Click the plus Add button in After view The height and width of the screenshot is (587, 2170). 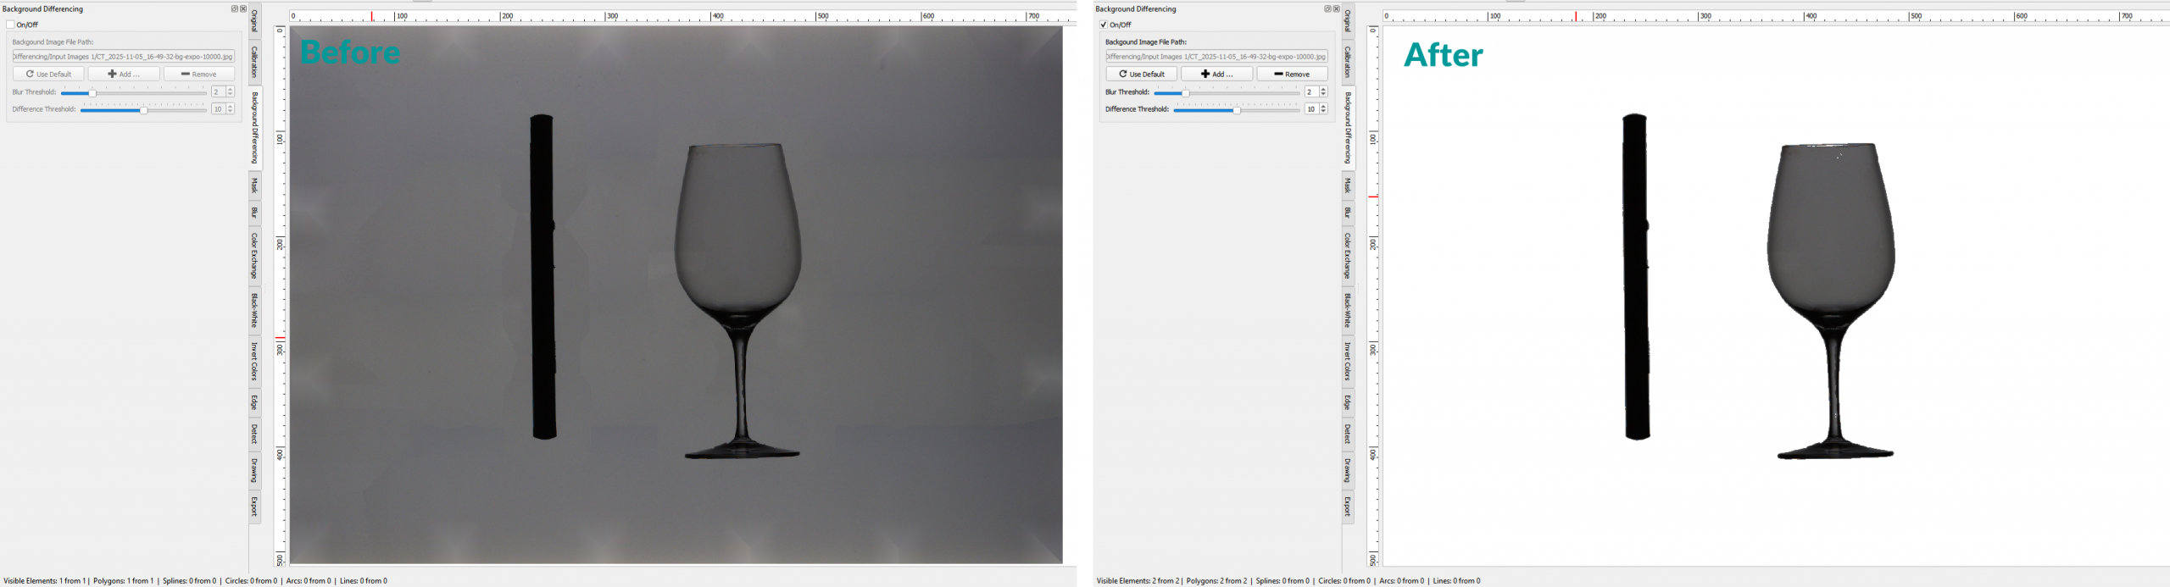tap(1216, 75)
